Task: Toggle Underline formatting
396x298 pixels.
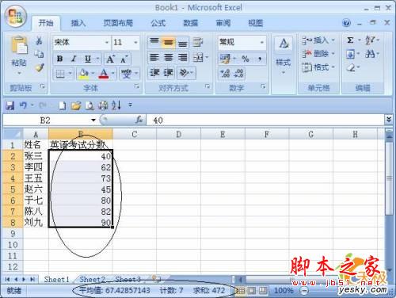Action: click(88, 59)
